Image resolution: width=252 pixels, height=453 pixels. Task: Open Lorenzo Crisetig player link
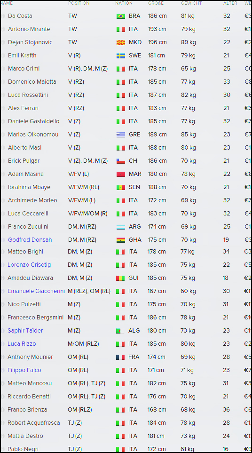[x=29, y=265]
